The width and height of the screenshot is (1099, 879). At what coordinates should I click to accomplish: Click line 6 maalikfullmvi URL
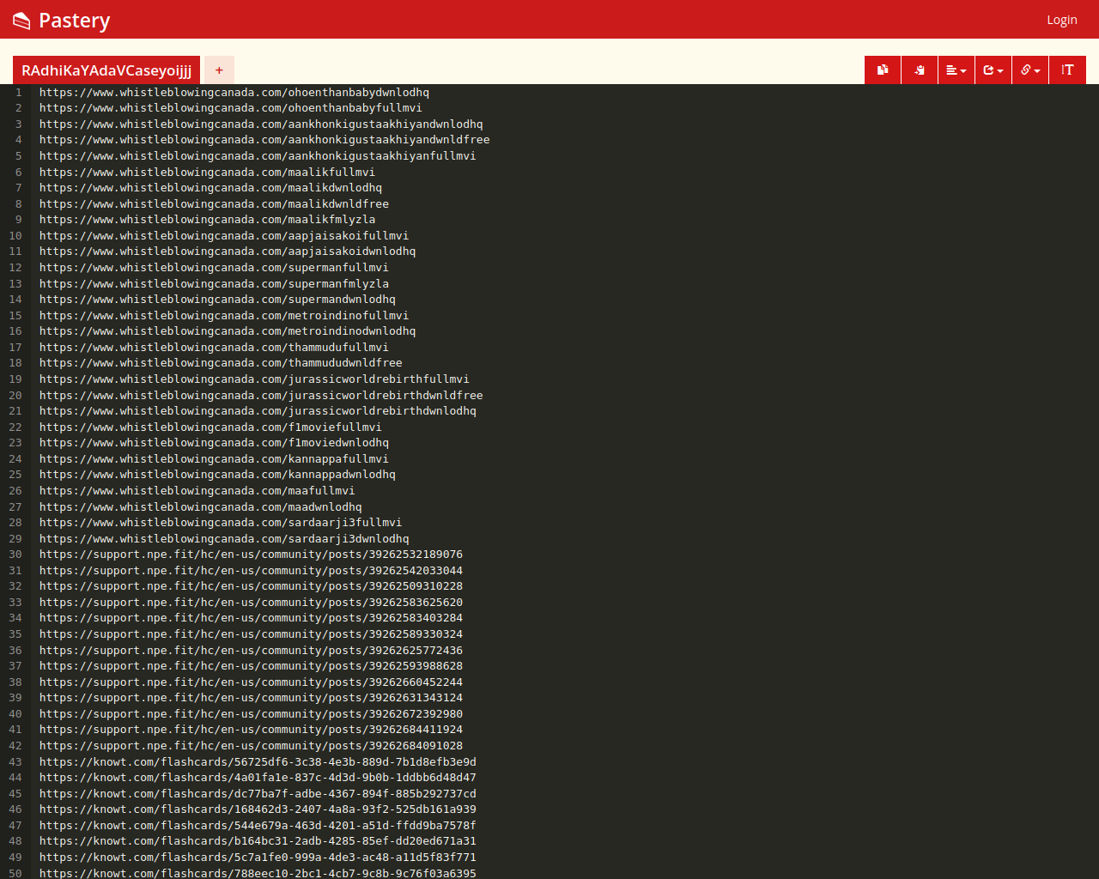coord(207,173)
